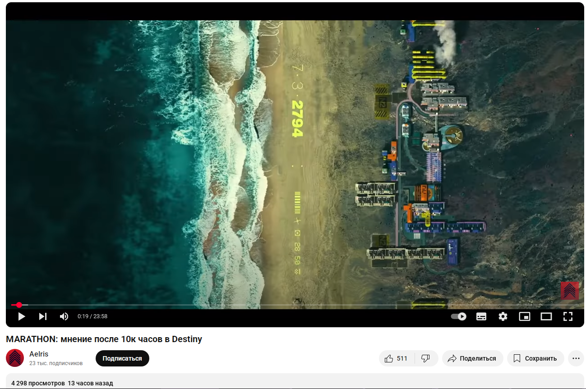Open the player settings gear

click(x=503, y=316)
